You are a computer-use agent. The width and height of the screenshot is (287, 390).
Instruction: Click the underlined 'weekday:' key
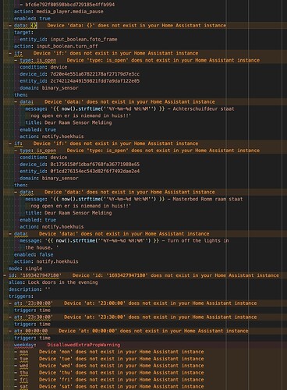tap(24, 345)
